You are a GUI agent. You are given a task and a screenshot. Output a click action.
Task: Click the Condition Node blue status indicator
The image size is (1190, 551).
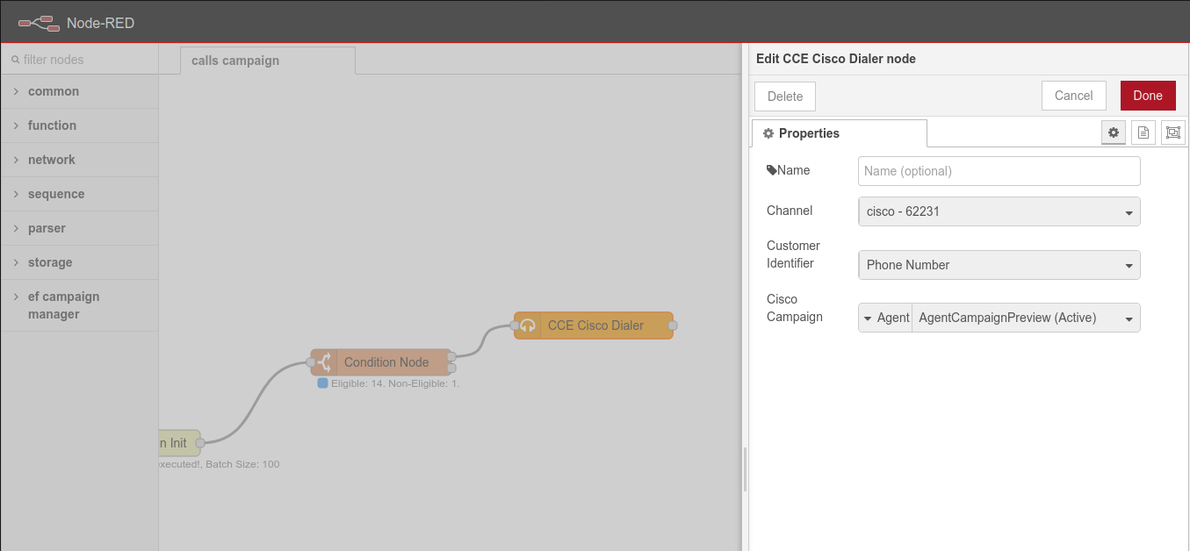pos(322,383)
